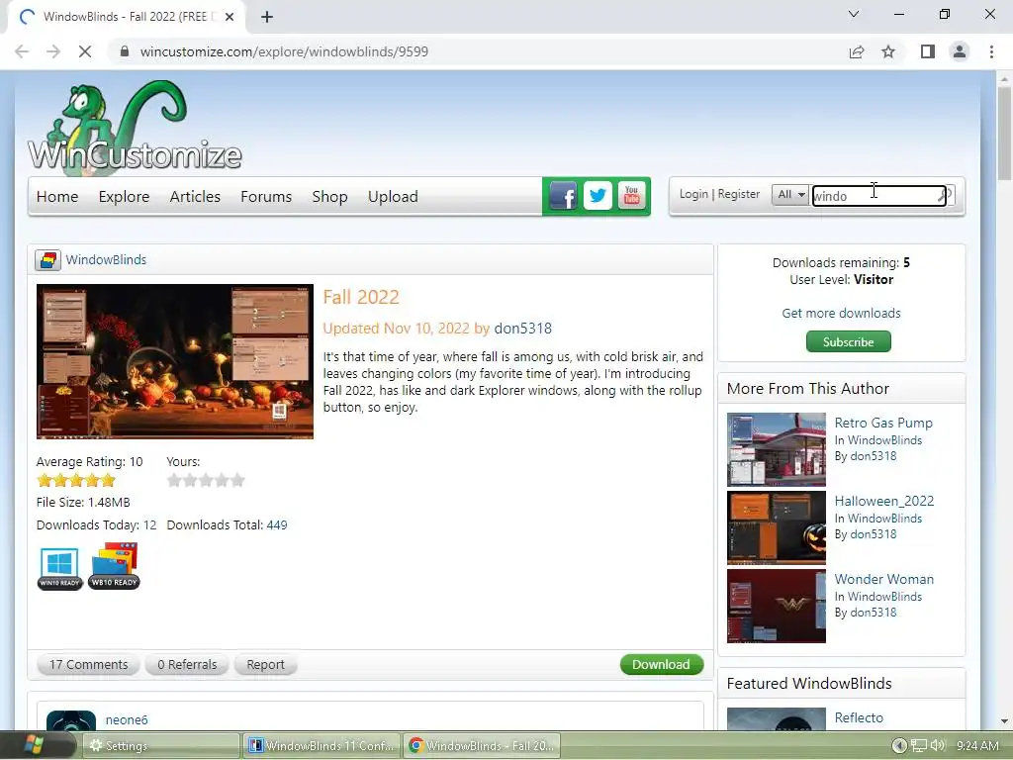1013x760 pixels.
Task: Open the Halloween_2022 link
Action: tap(883, 501)
